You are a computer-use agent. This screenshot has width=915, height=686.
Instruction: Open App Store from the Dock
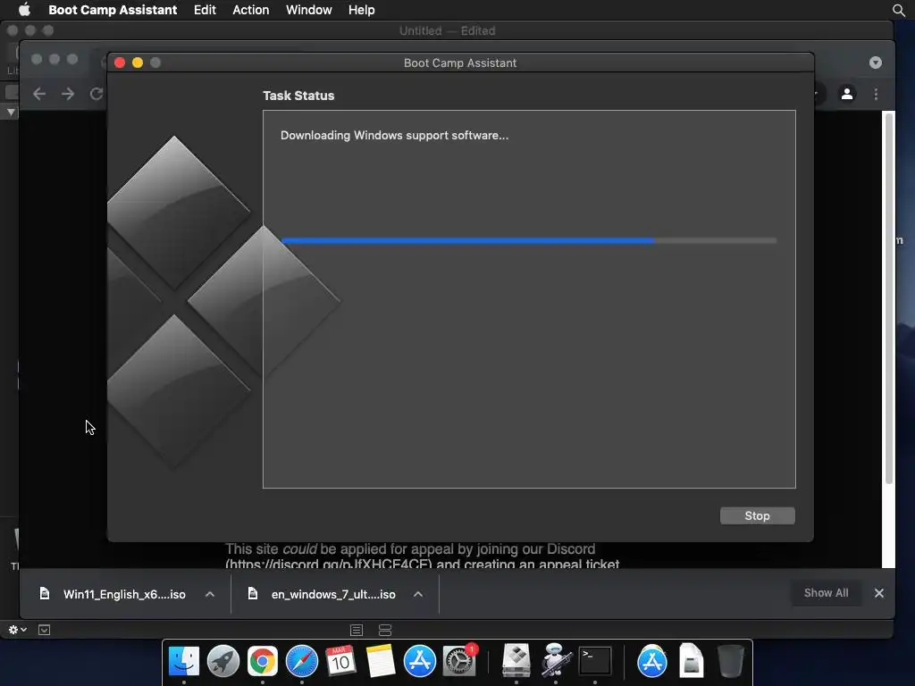pyautogui.click(x=420, y=661)
